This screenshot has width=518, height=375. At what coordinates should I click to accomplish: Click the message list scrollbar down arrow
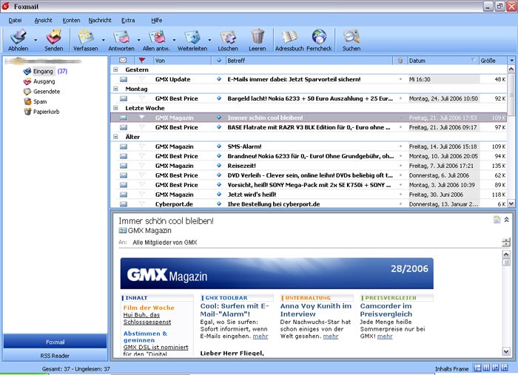(x=511, y=203)
